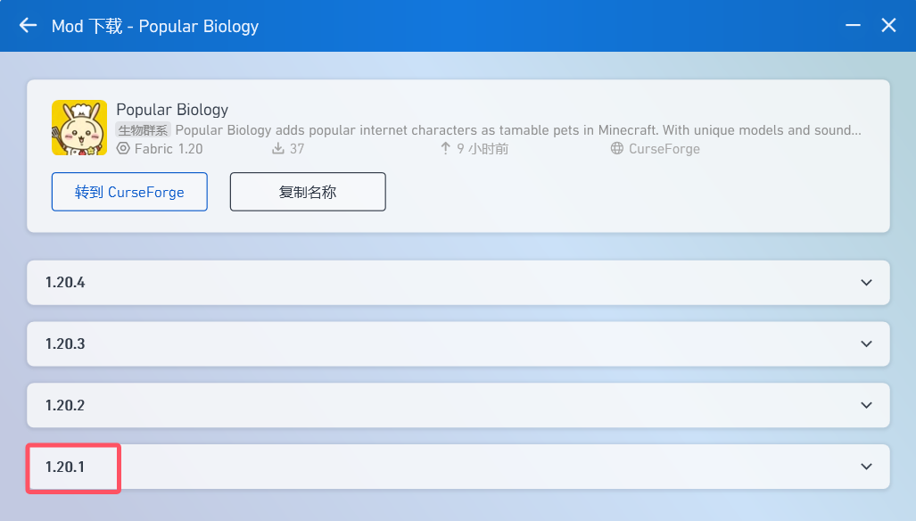This screenshot has height=521, width=916.
Task: Expand the 1.20.4 version chevron
Action: click(x=866, y=283)
